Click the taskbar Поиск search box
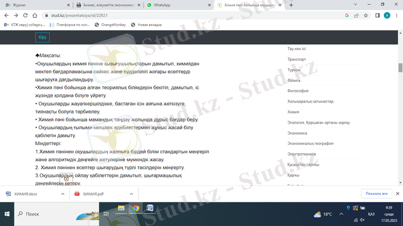Viewport: 403px width, 226px height. (x=56, y=214)
